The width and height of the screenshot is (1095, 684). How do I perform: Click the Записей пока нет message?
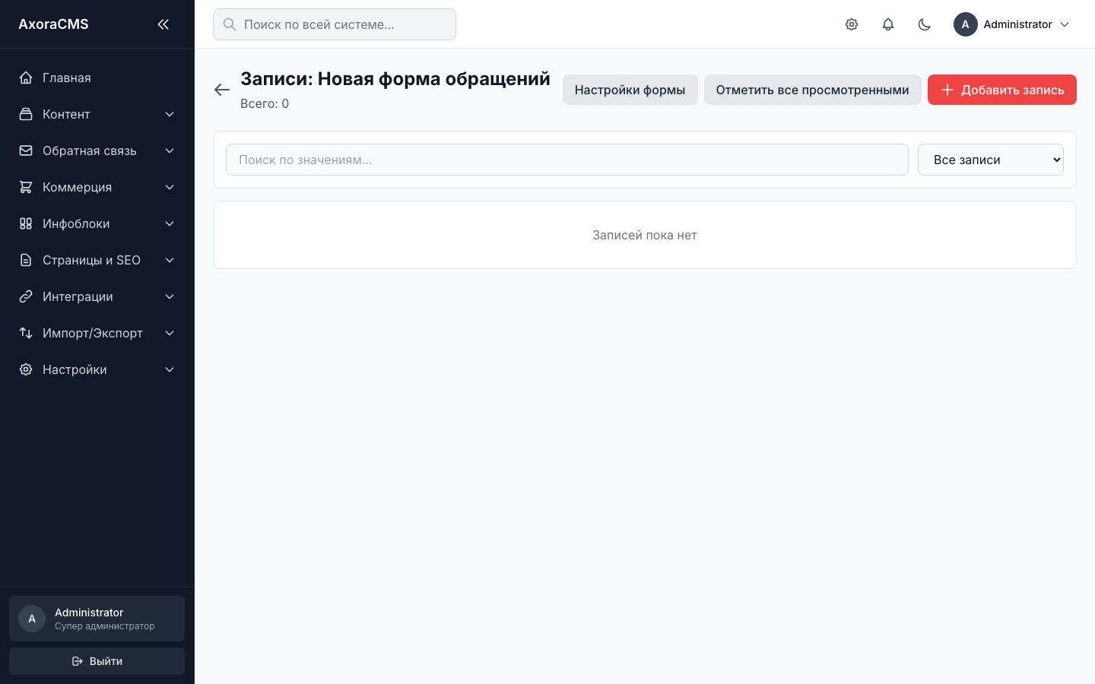[645, 235]
